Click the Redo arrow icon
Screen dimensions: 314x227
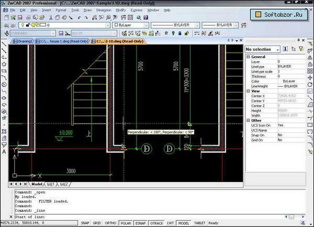(x=86, y=18)
